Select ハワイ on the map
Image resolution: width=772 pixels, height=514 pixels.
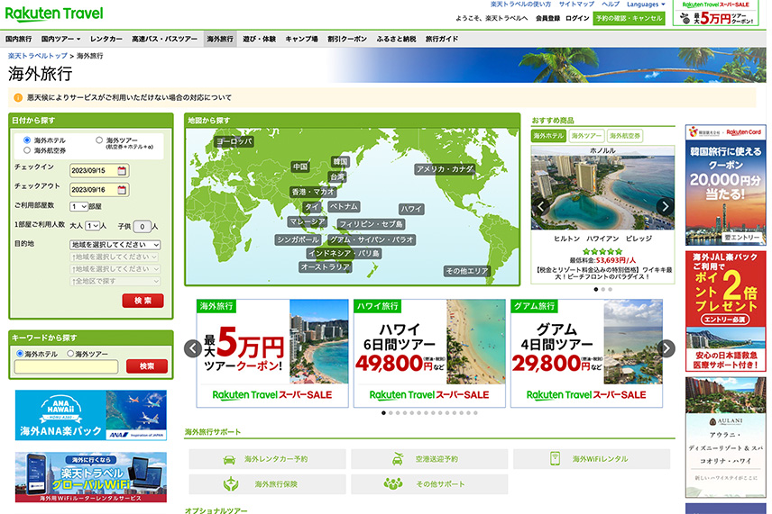(411, 209)
